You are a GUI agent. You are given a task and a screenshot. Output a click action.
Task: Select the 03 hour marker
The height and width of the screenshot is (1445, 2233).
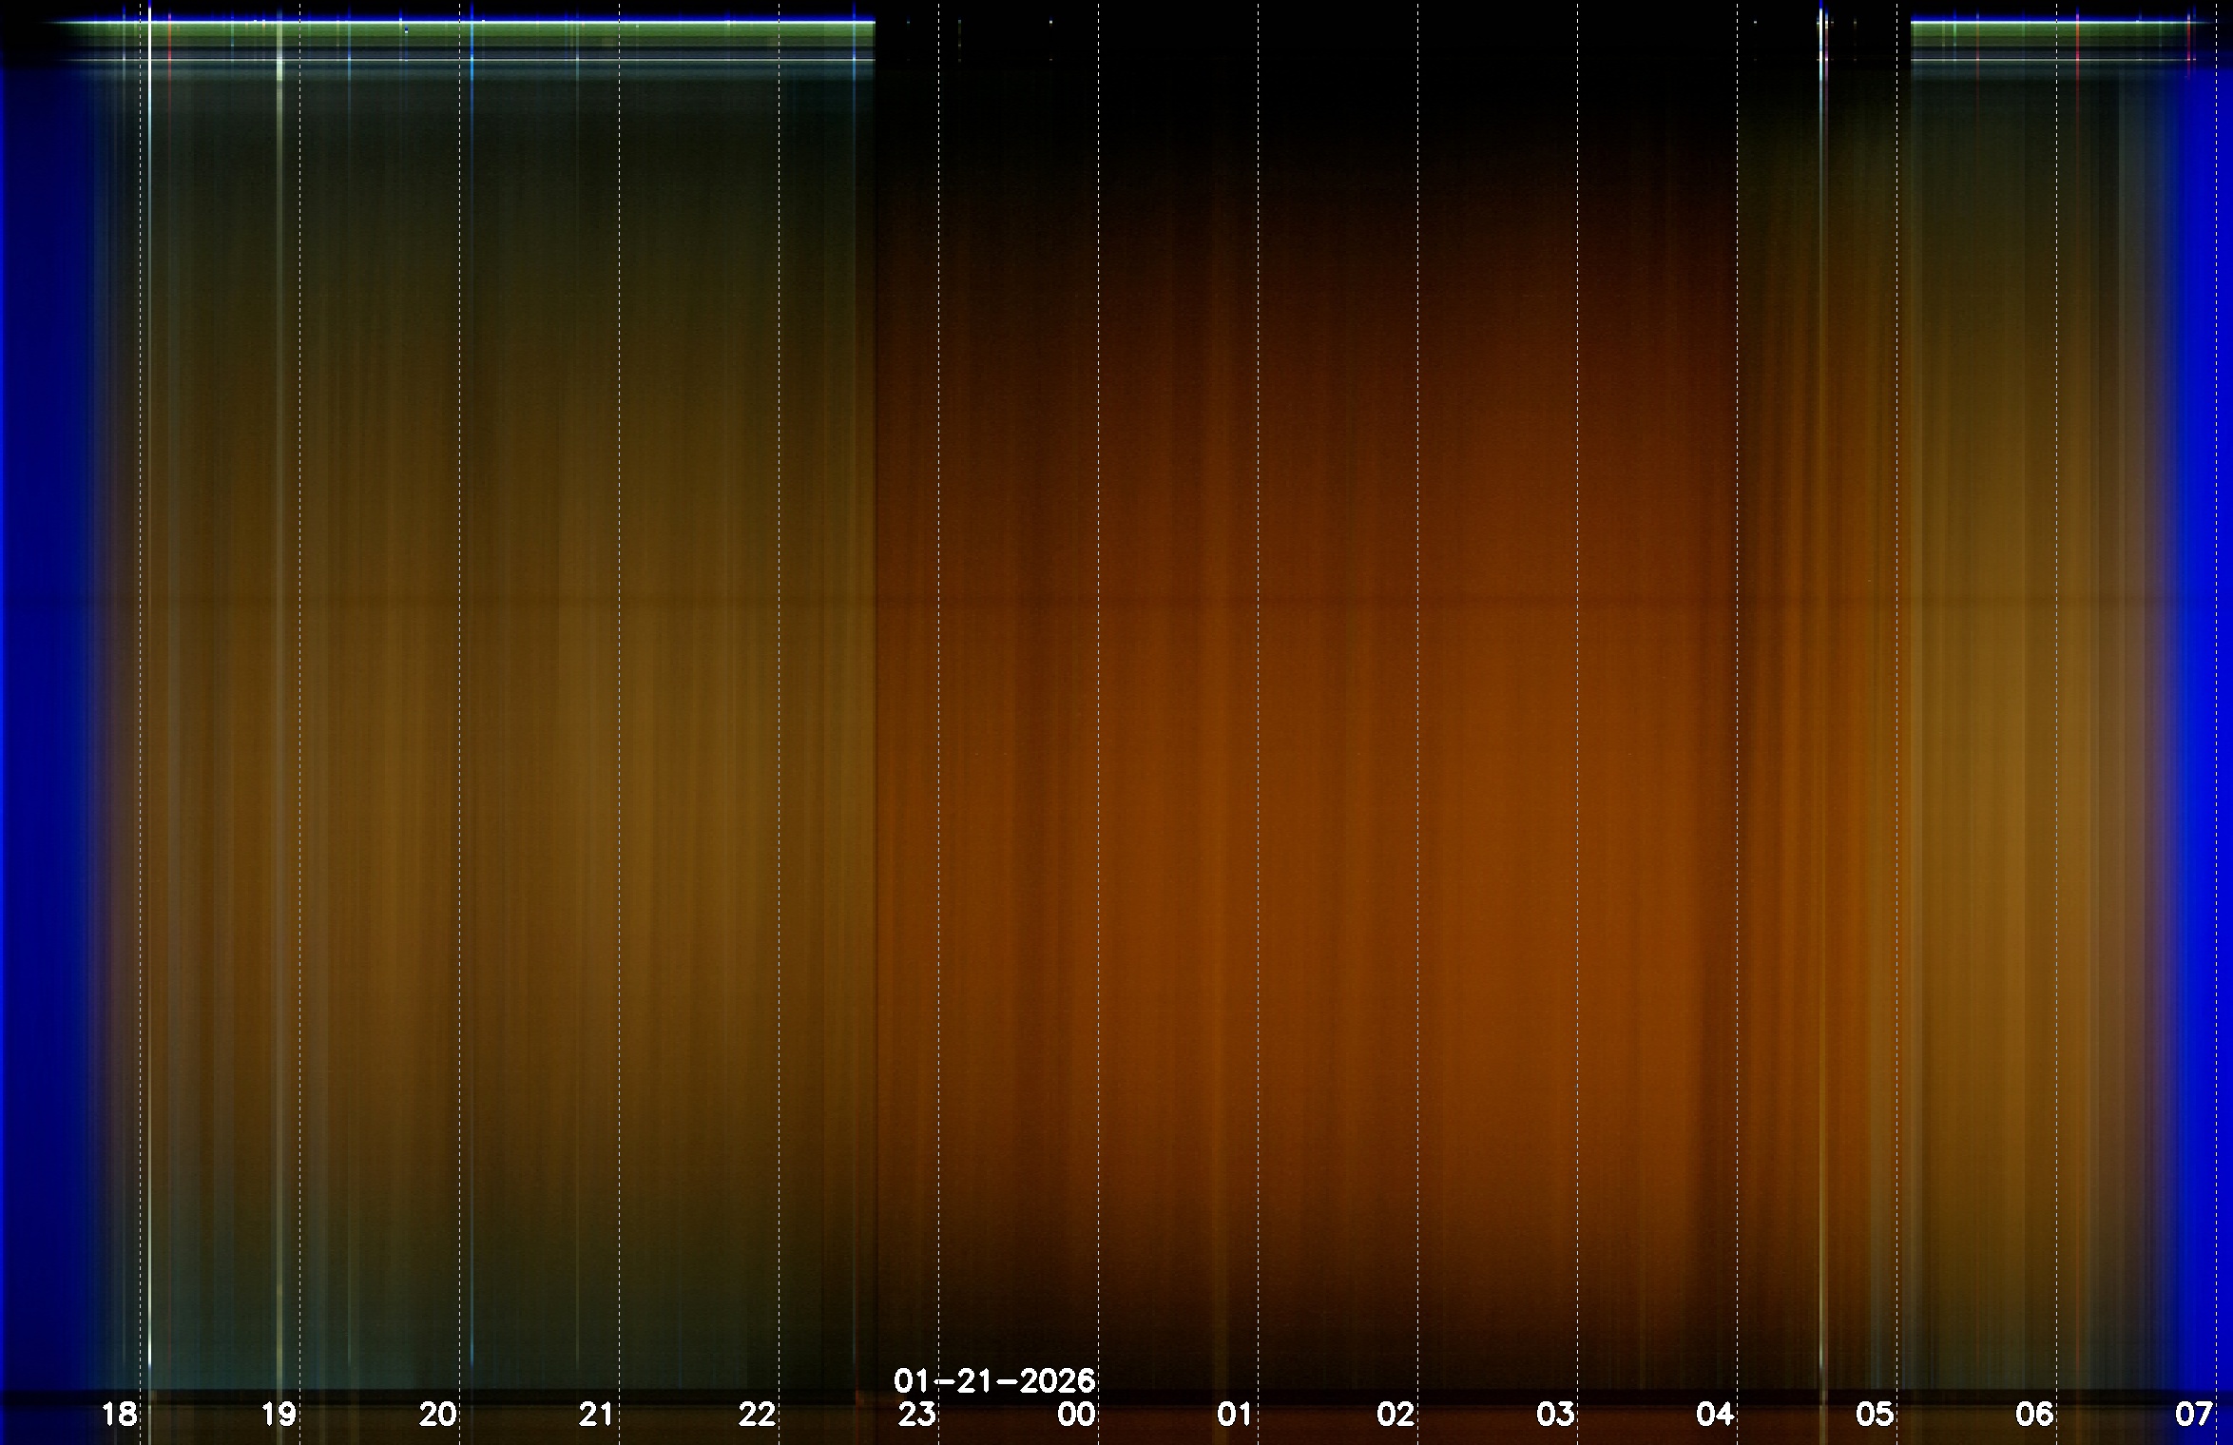tap(1555, 1415)
